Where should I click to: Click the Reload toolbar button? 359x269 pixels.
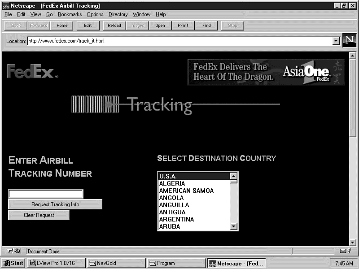point(114,26)
